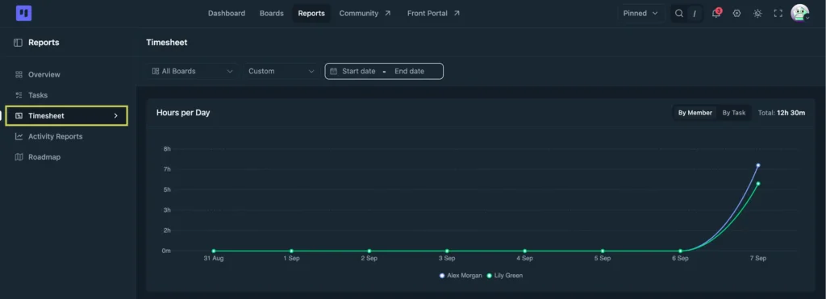Select the Reports tab
Viewport: 826px width, 299px height.
tap(311, 13)
